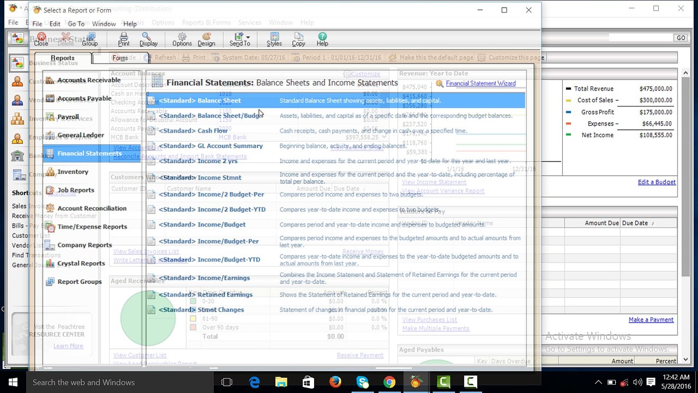The width and height of the screenshot is (698, 393).
Task: Open the Window menu in report window
Action: click(x=104, y=24)
